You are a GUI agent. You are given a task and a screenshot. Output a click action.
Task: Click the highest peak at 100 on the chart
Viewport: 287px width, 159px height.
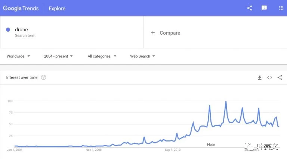pos(226,101)
